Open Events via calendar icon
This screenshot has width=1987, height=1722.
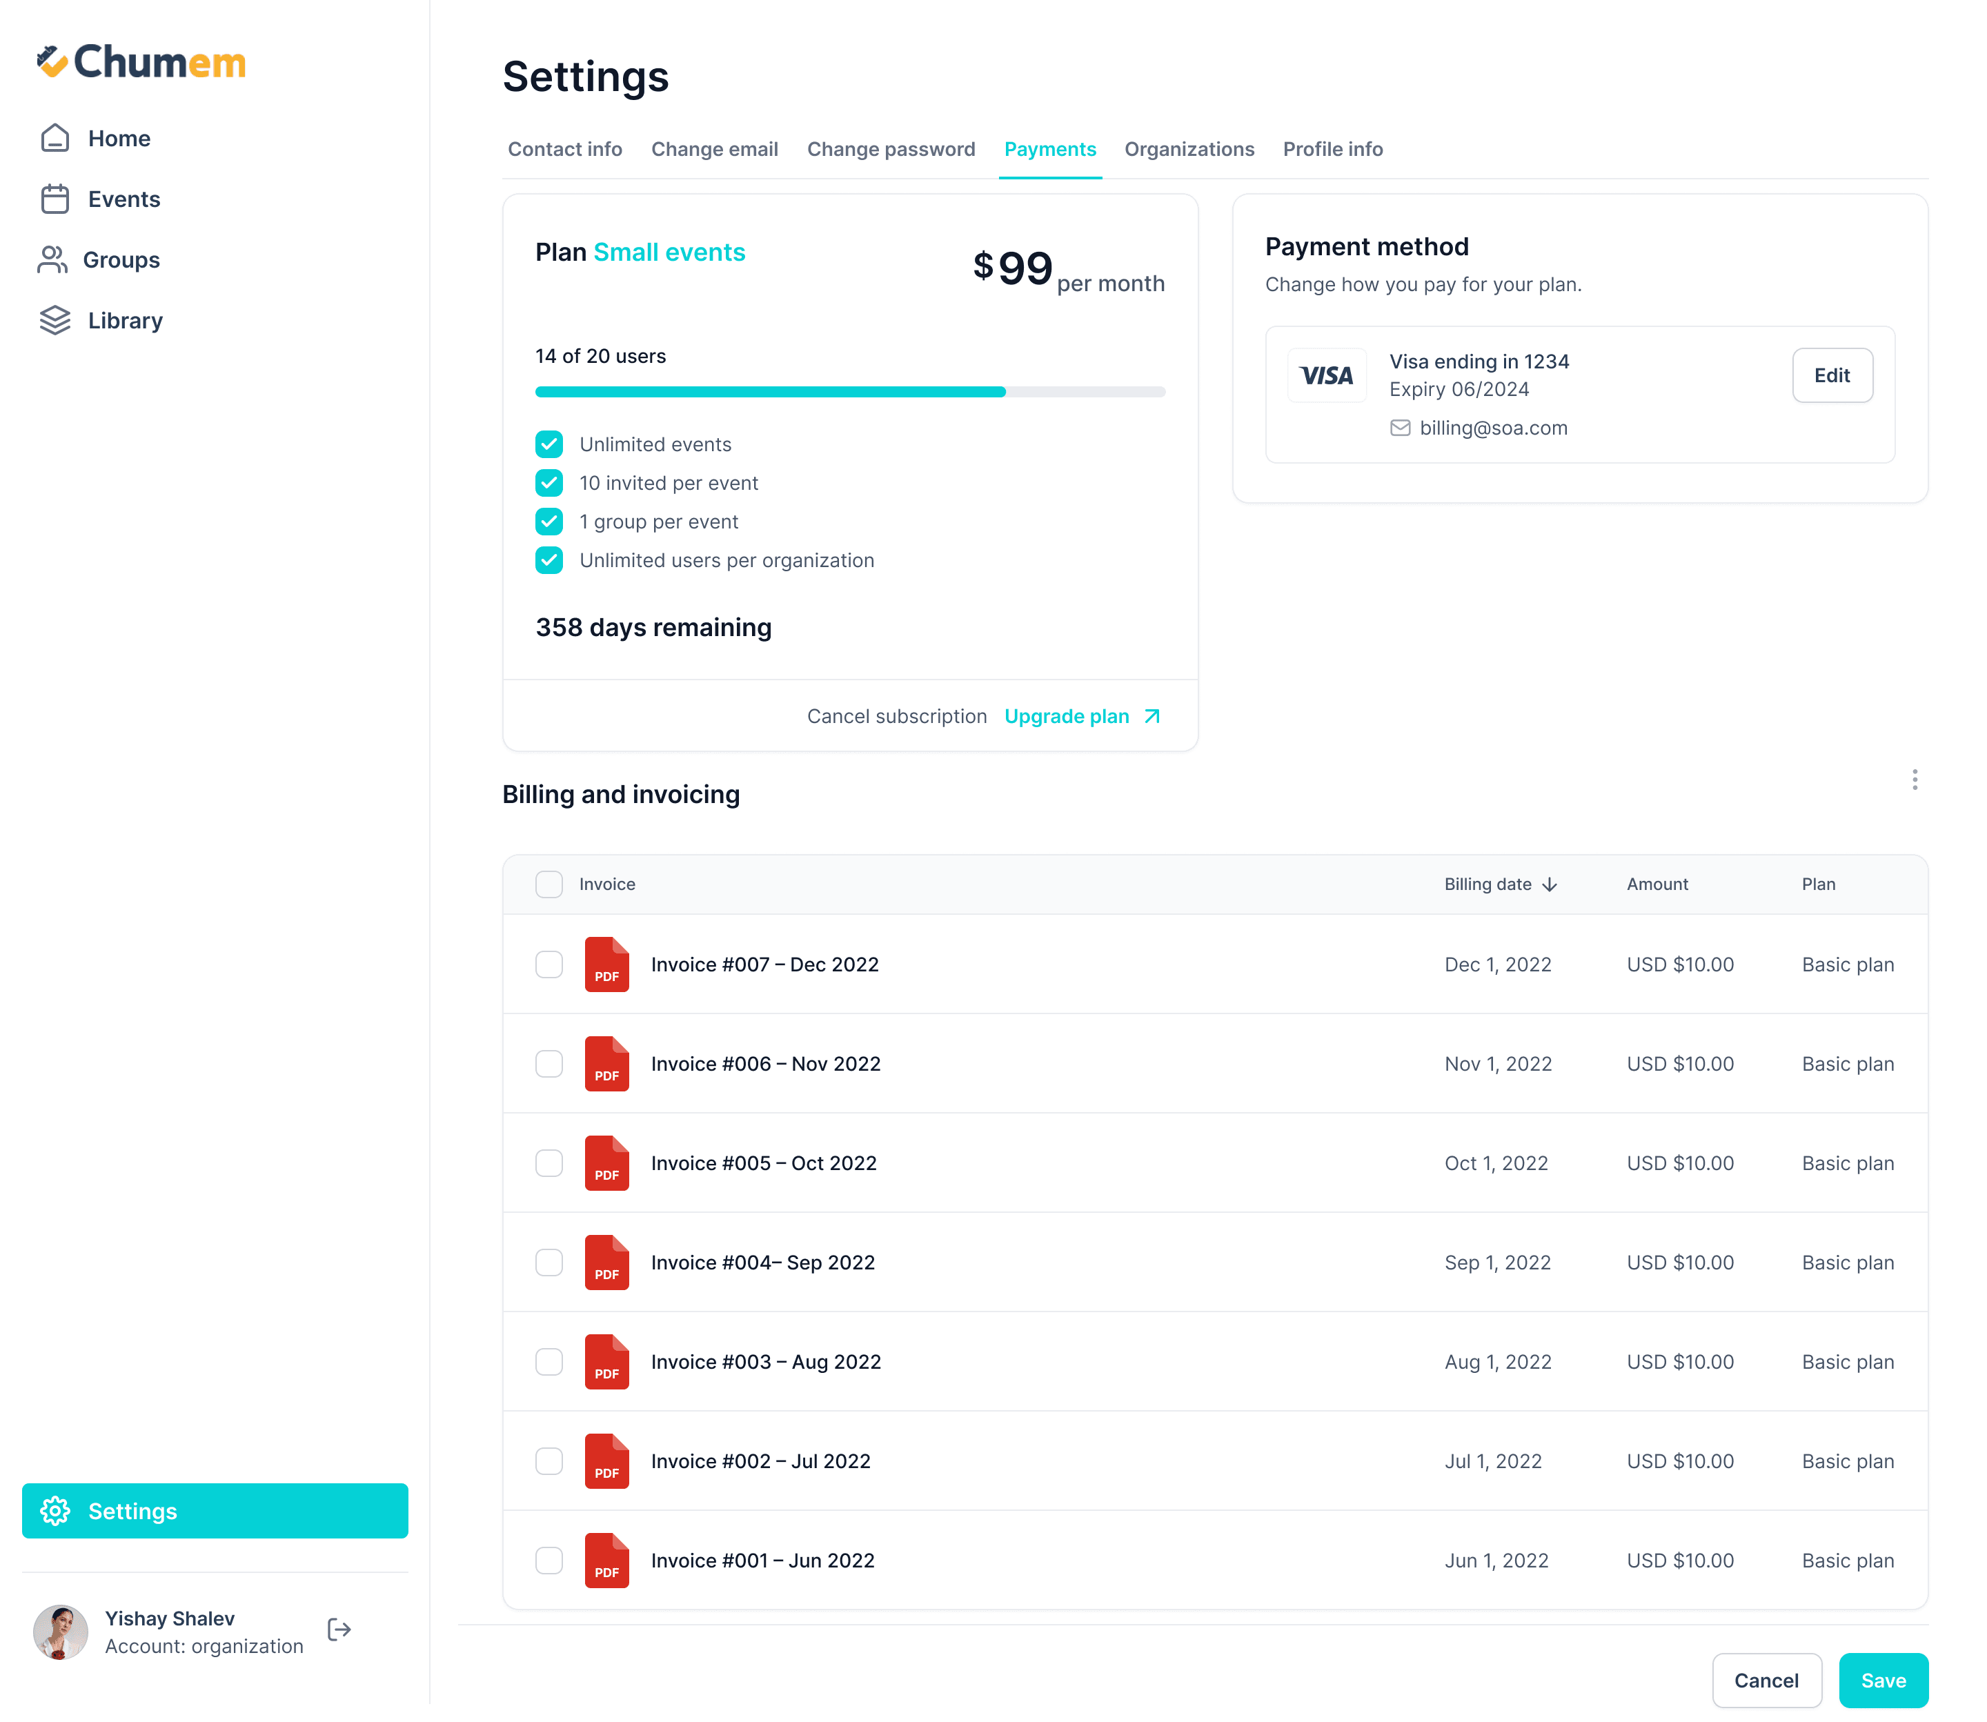[55, 199]
